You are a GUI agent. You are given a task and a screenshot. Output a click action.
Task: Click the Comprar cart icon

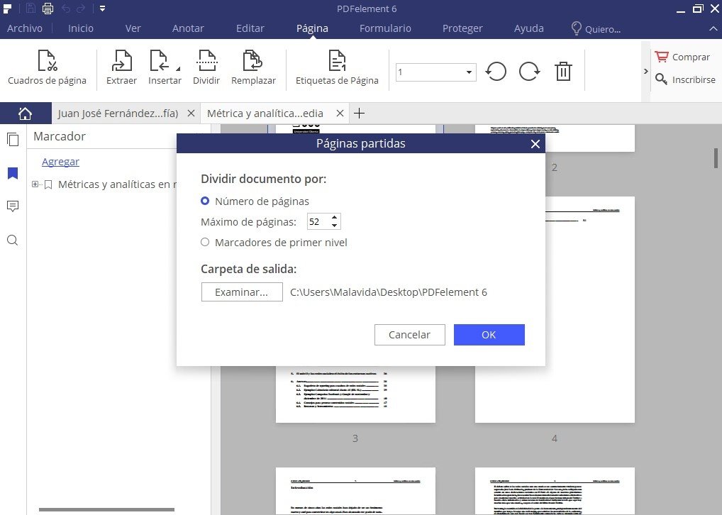pos(662,57)
